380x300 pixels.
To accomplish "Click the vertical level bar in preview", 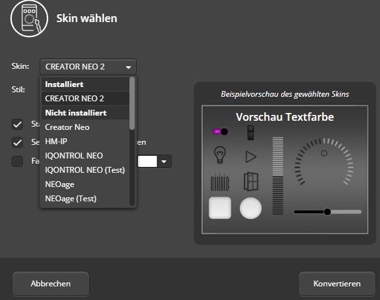I will (x=278, y=175).
